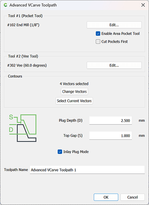The image size is (149, 205).
Task: Toggle the Inlay Plug Mode checkbox
Action: point(60,152)
